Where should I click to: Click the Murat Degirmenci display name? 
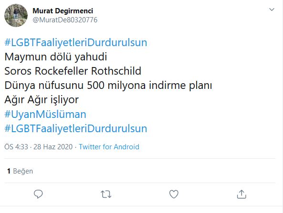(x=63, y=11)
